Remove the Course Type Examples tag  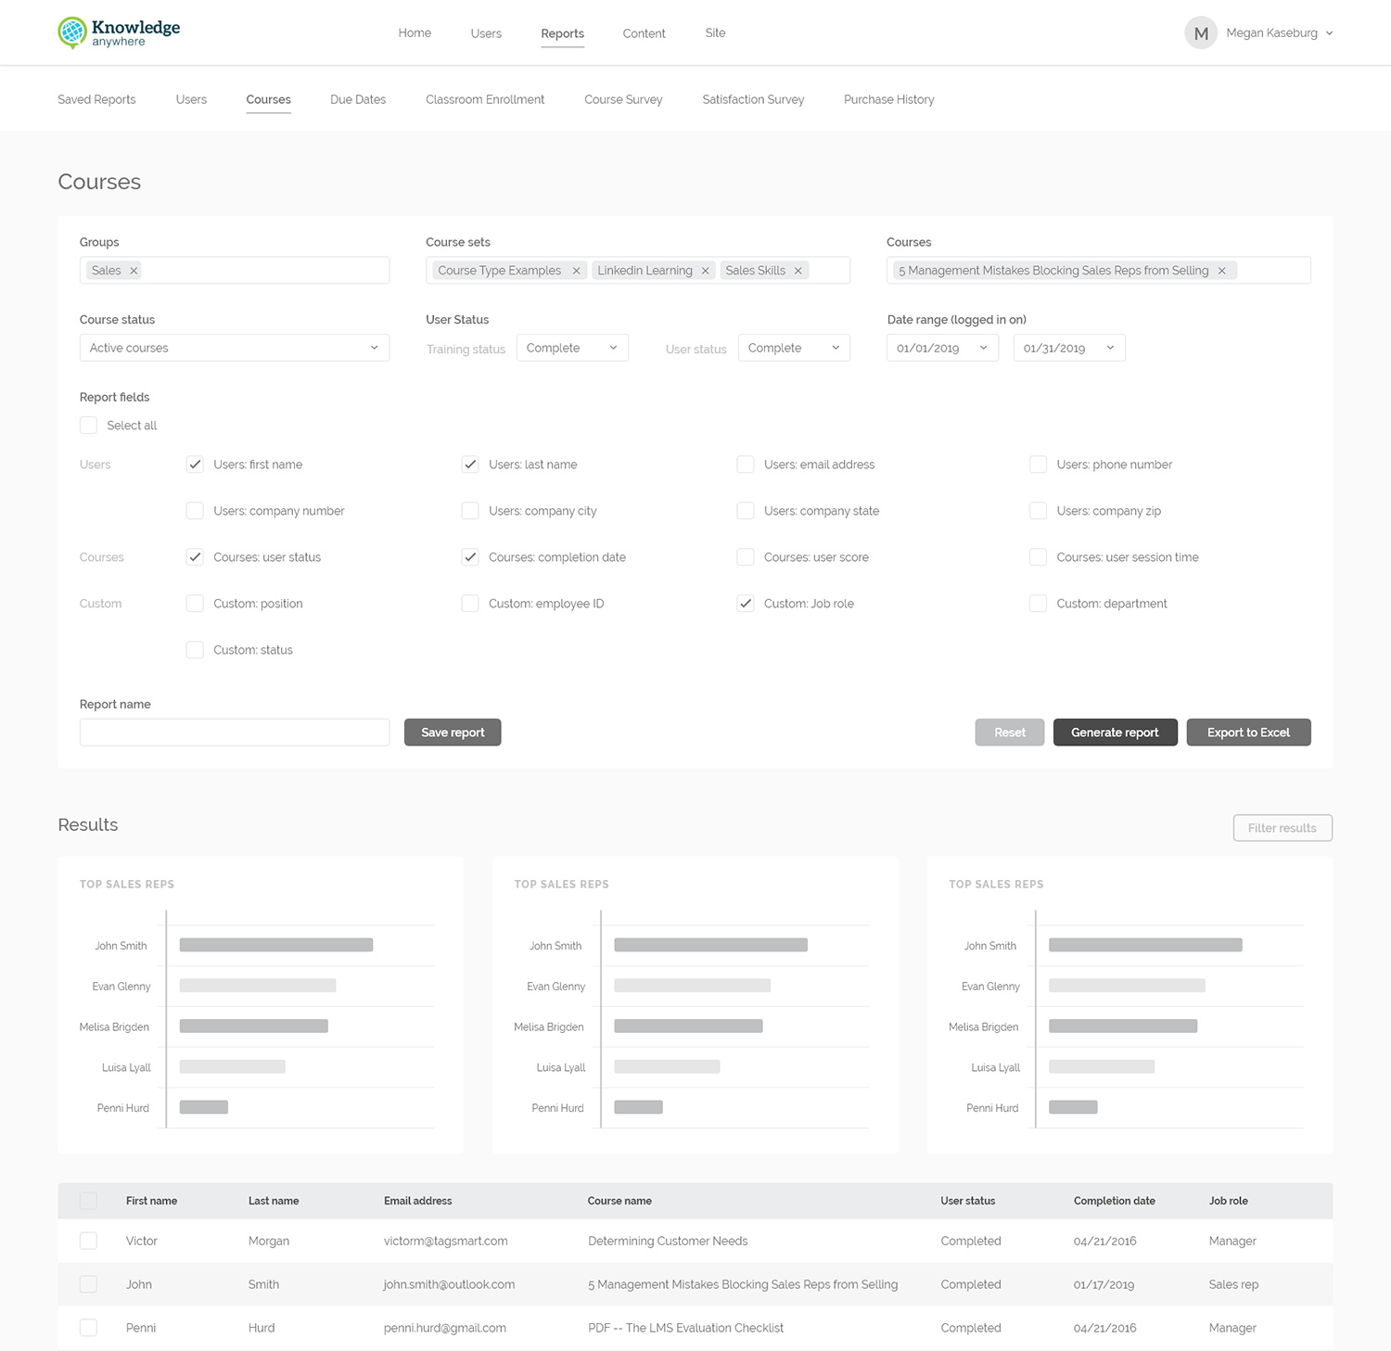coord(576,270)
